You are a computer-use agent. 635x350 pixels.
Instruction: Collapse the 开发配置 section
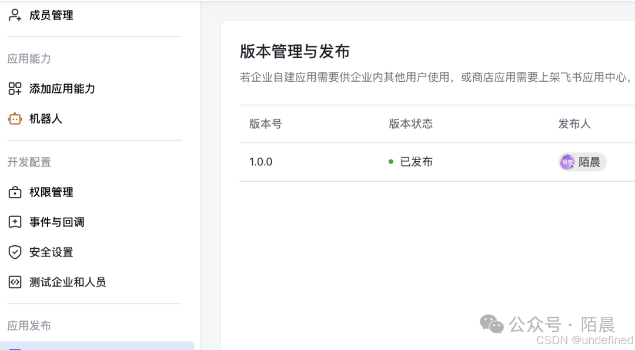[x=29, y=162]
